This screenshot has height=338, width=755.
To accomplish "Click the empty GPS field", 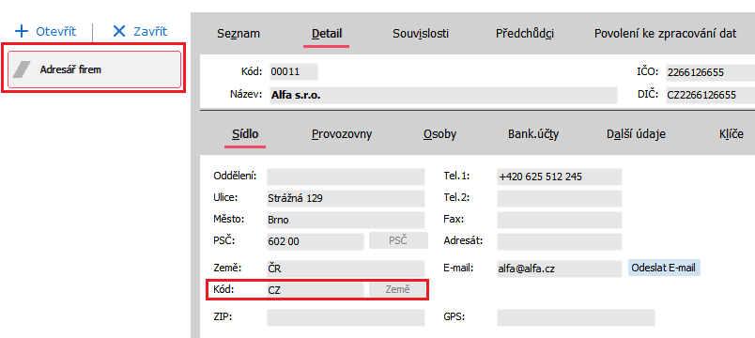I will point(576,317).
